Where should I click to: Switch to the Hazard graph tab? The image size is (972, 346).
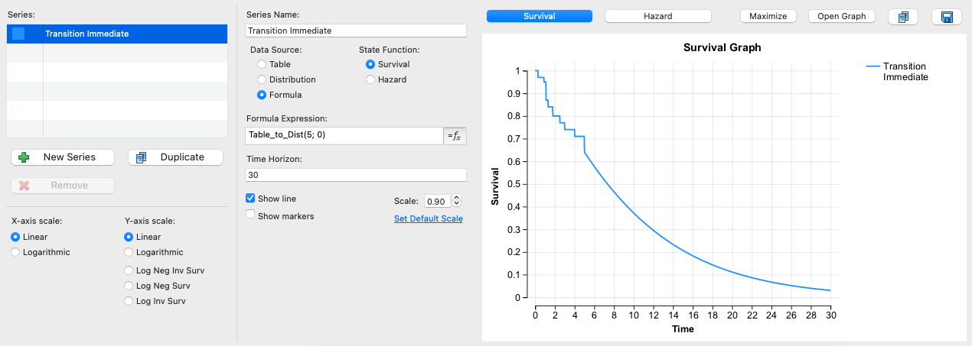pos(657,16)
